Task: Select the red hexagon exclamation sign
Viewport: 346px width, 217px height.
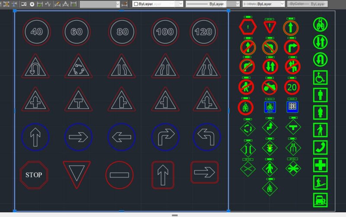Action: (248, 27)
